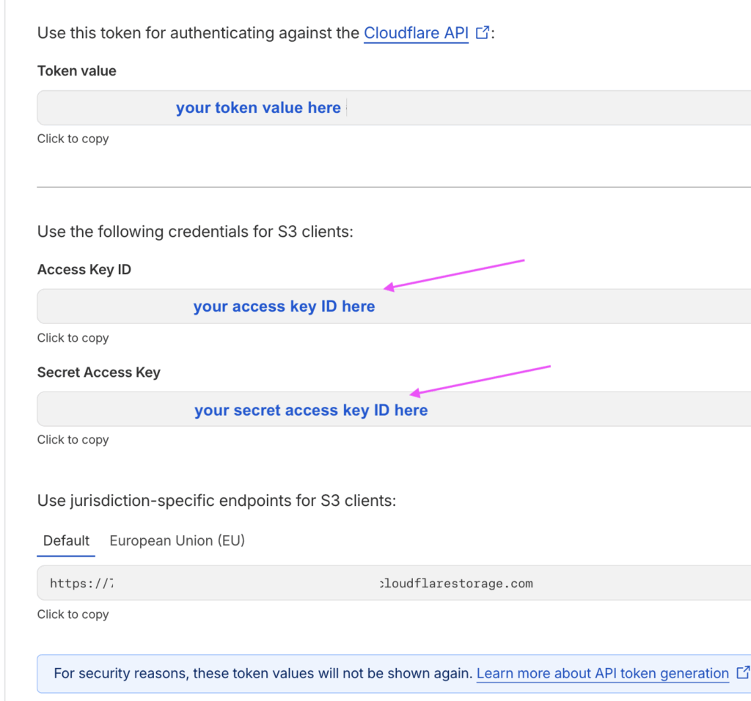Click the jurisdiction-specific endpoints heading

tap(216, 502)
